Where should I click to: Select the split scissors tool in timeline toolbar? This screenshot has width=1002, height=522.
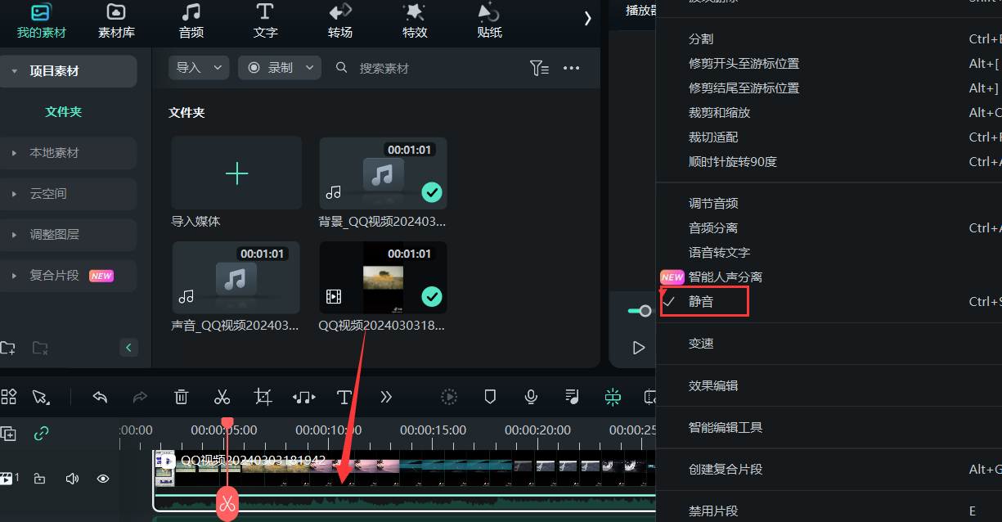[x=222, y=397]
